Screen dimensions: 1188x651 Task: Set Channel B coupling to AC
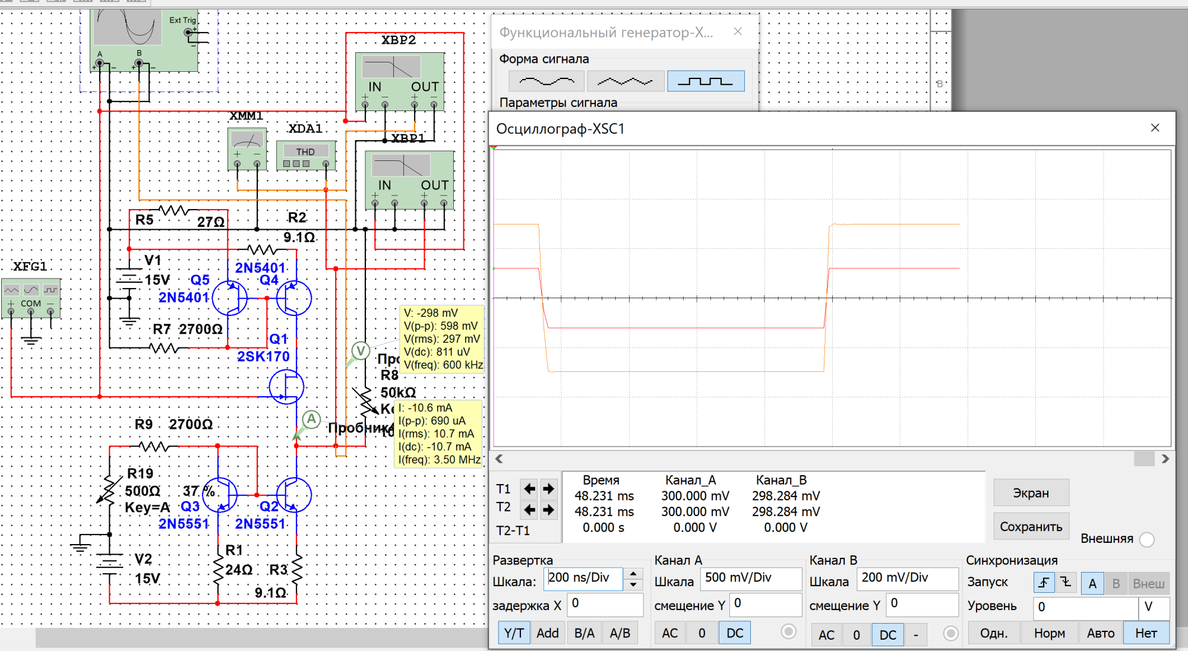(827, 635)
